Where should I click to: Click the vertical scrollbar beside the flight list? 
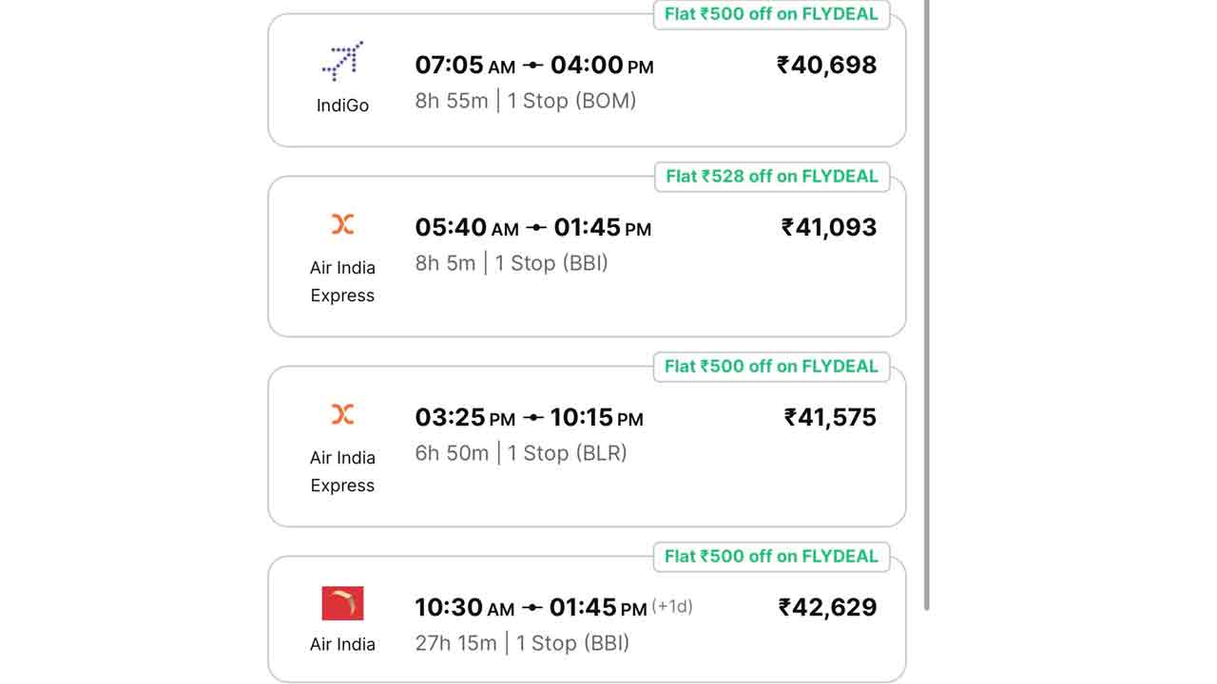pyautogui.click(x=927, y=304)
